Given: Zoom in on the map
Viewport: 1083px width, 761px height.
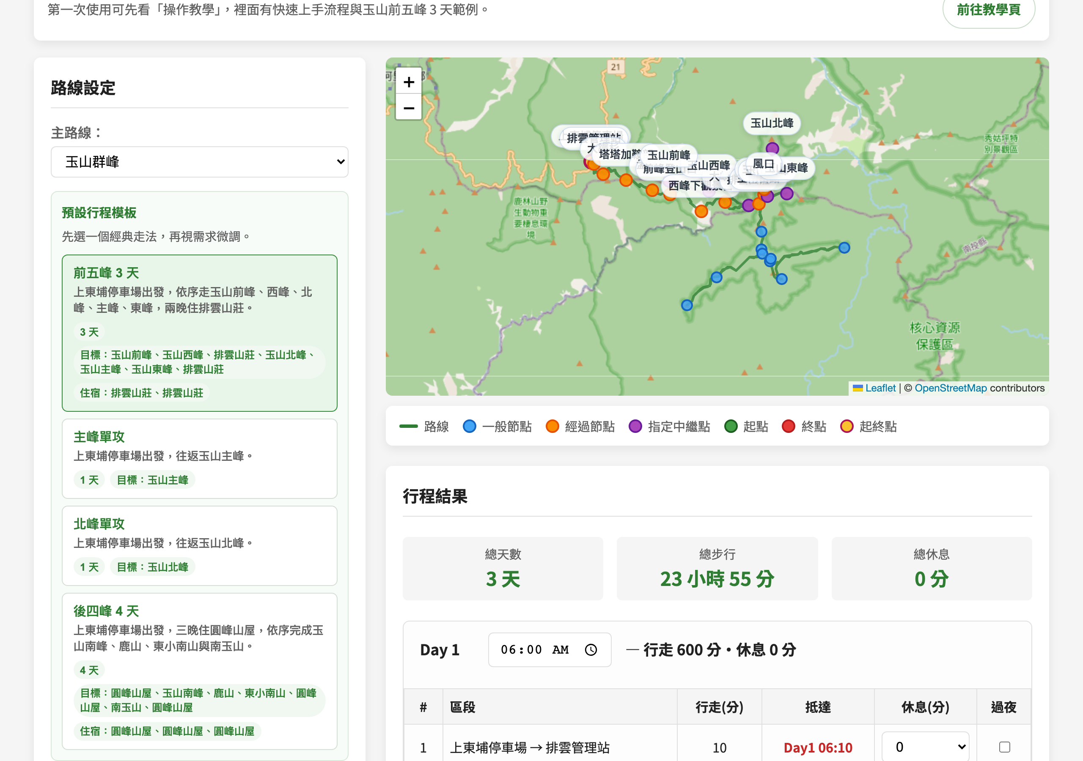Looking at the screenshot, I should pyautogui.click(x=409, y=82).
